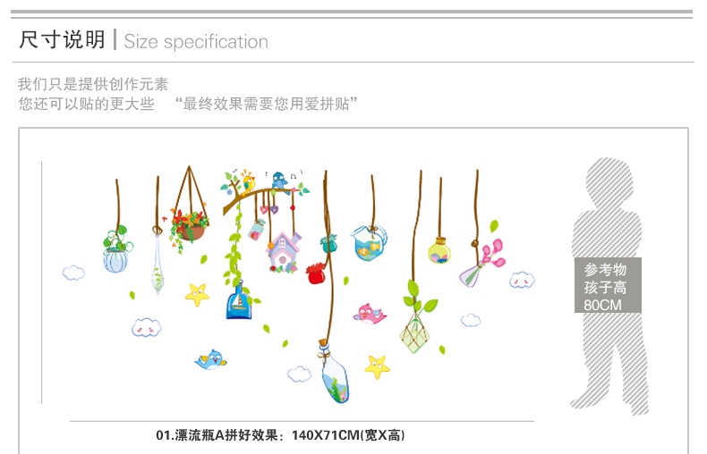Click the purple vase with pink flowers
Image resolution: width=707 pixels, height=454 pixels.
tap(481, 264)
